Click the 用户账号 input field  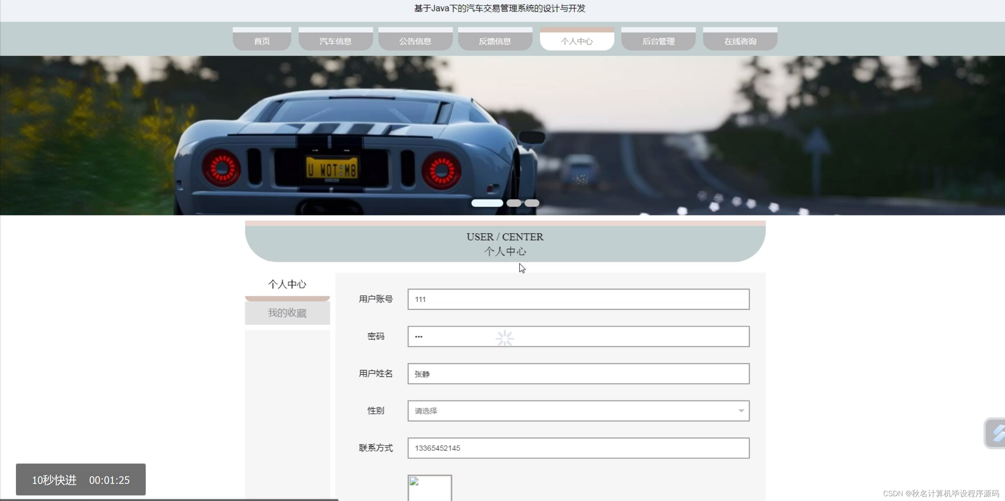(578, 299)
